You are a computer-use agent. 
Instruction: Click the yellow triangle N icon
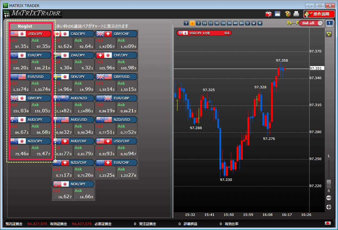click(329, 34)
